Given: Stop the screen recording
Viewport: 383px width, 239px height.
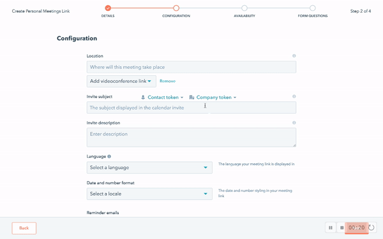Looking at the screenshot, I should click(x=342, y=228).
